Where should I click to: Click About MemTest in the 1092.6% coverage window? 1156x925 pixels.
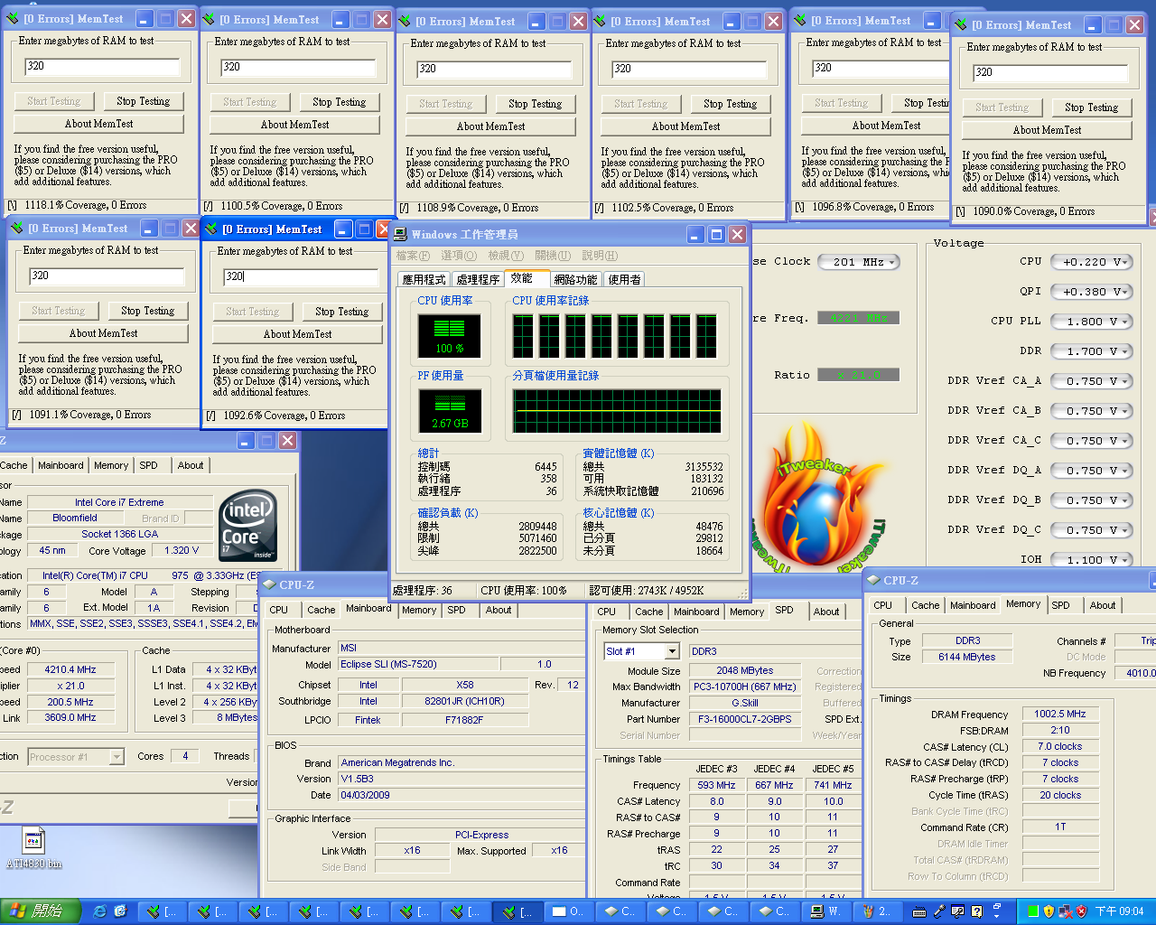(x=297, y=334)
